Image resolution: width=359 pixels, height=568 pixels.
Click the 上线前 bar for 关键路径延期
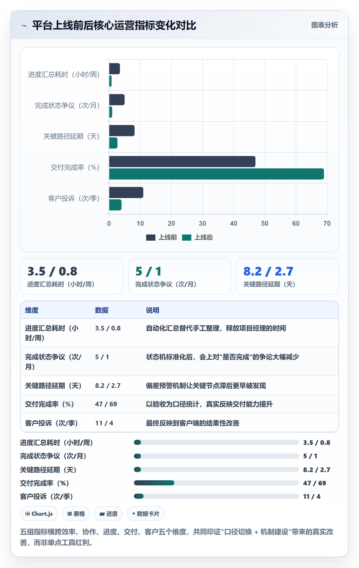[122, 131]
